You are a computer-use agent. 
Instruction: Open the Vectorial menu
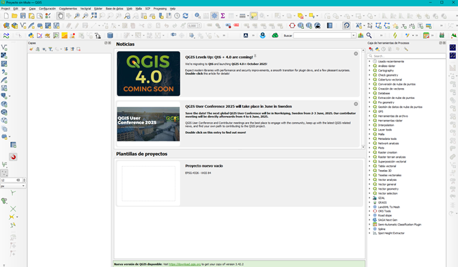tap(85, 9)
